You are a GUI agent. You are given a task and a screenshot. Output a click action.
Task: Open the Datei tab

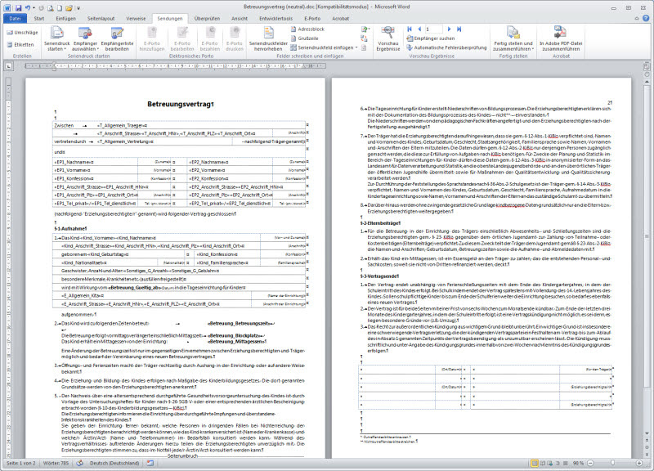[x=15, y=18]
